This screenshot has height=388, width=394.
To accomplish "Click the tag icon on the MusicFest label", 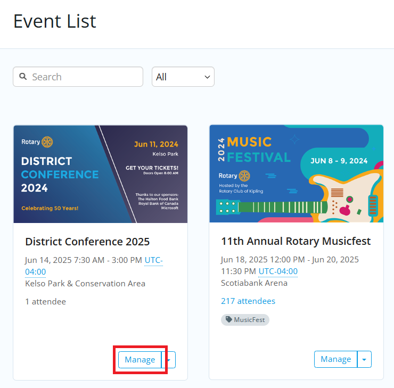I will click(228, 319).
